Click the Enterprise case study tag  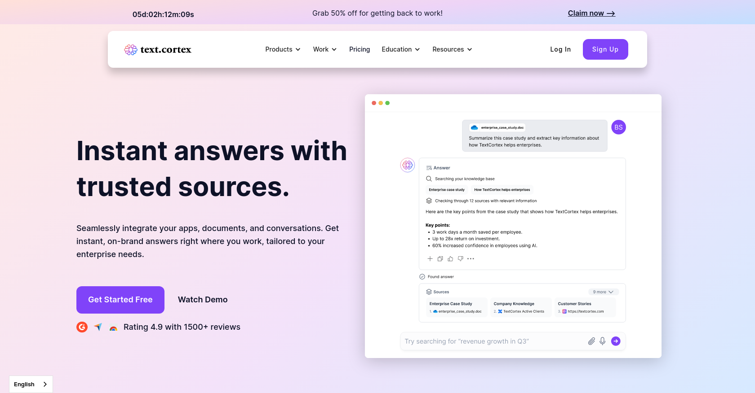(447, 190)
